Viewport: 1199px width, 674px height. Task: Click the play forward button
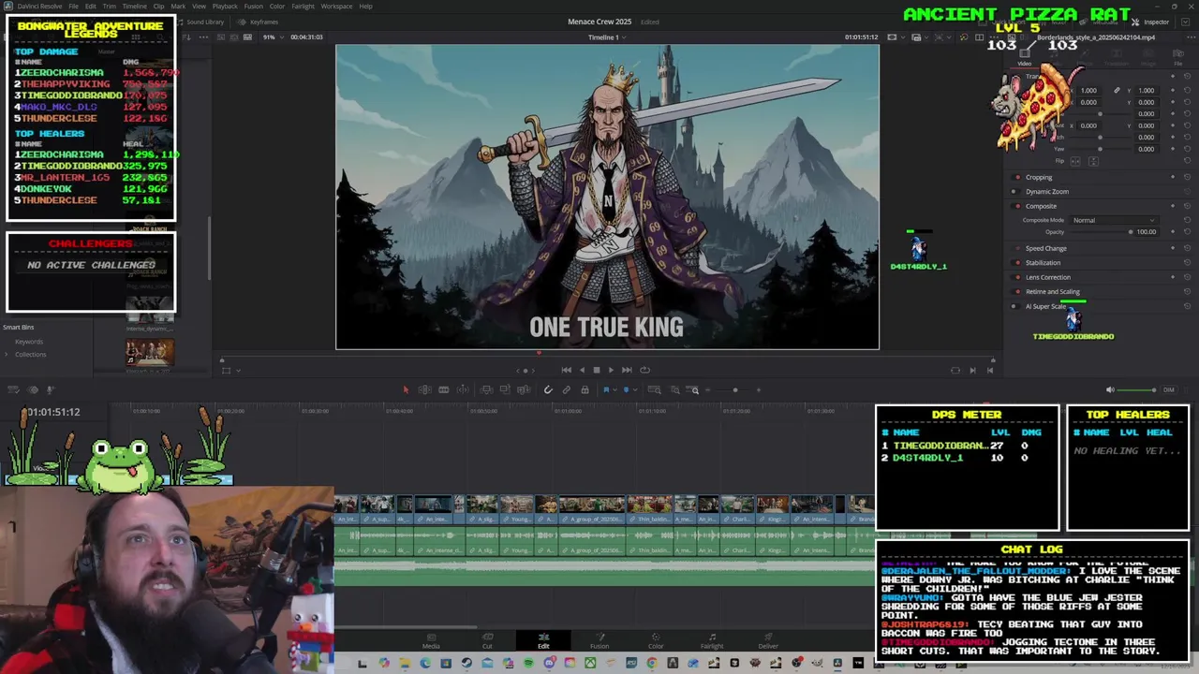coord(611,370)
